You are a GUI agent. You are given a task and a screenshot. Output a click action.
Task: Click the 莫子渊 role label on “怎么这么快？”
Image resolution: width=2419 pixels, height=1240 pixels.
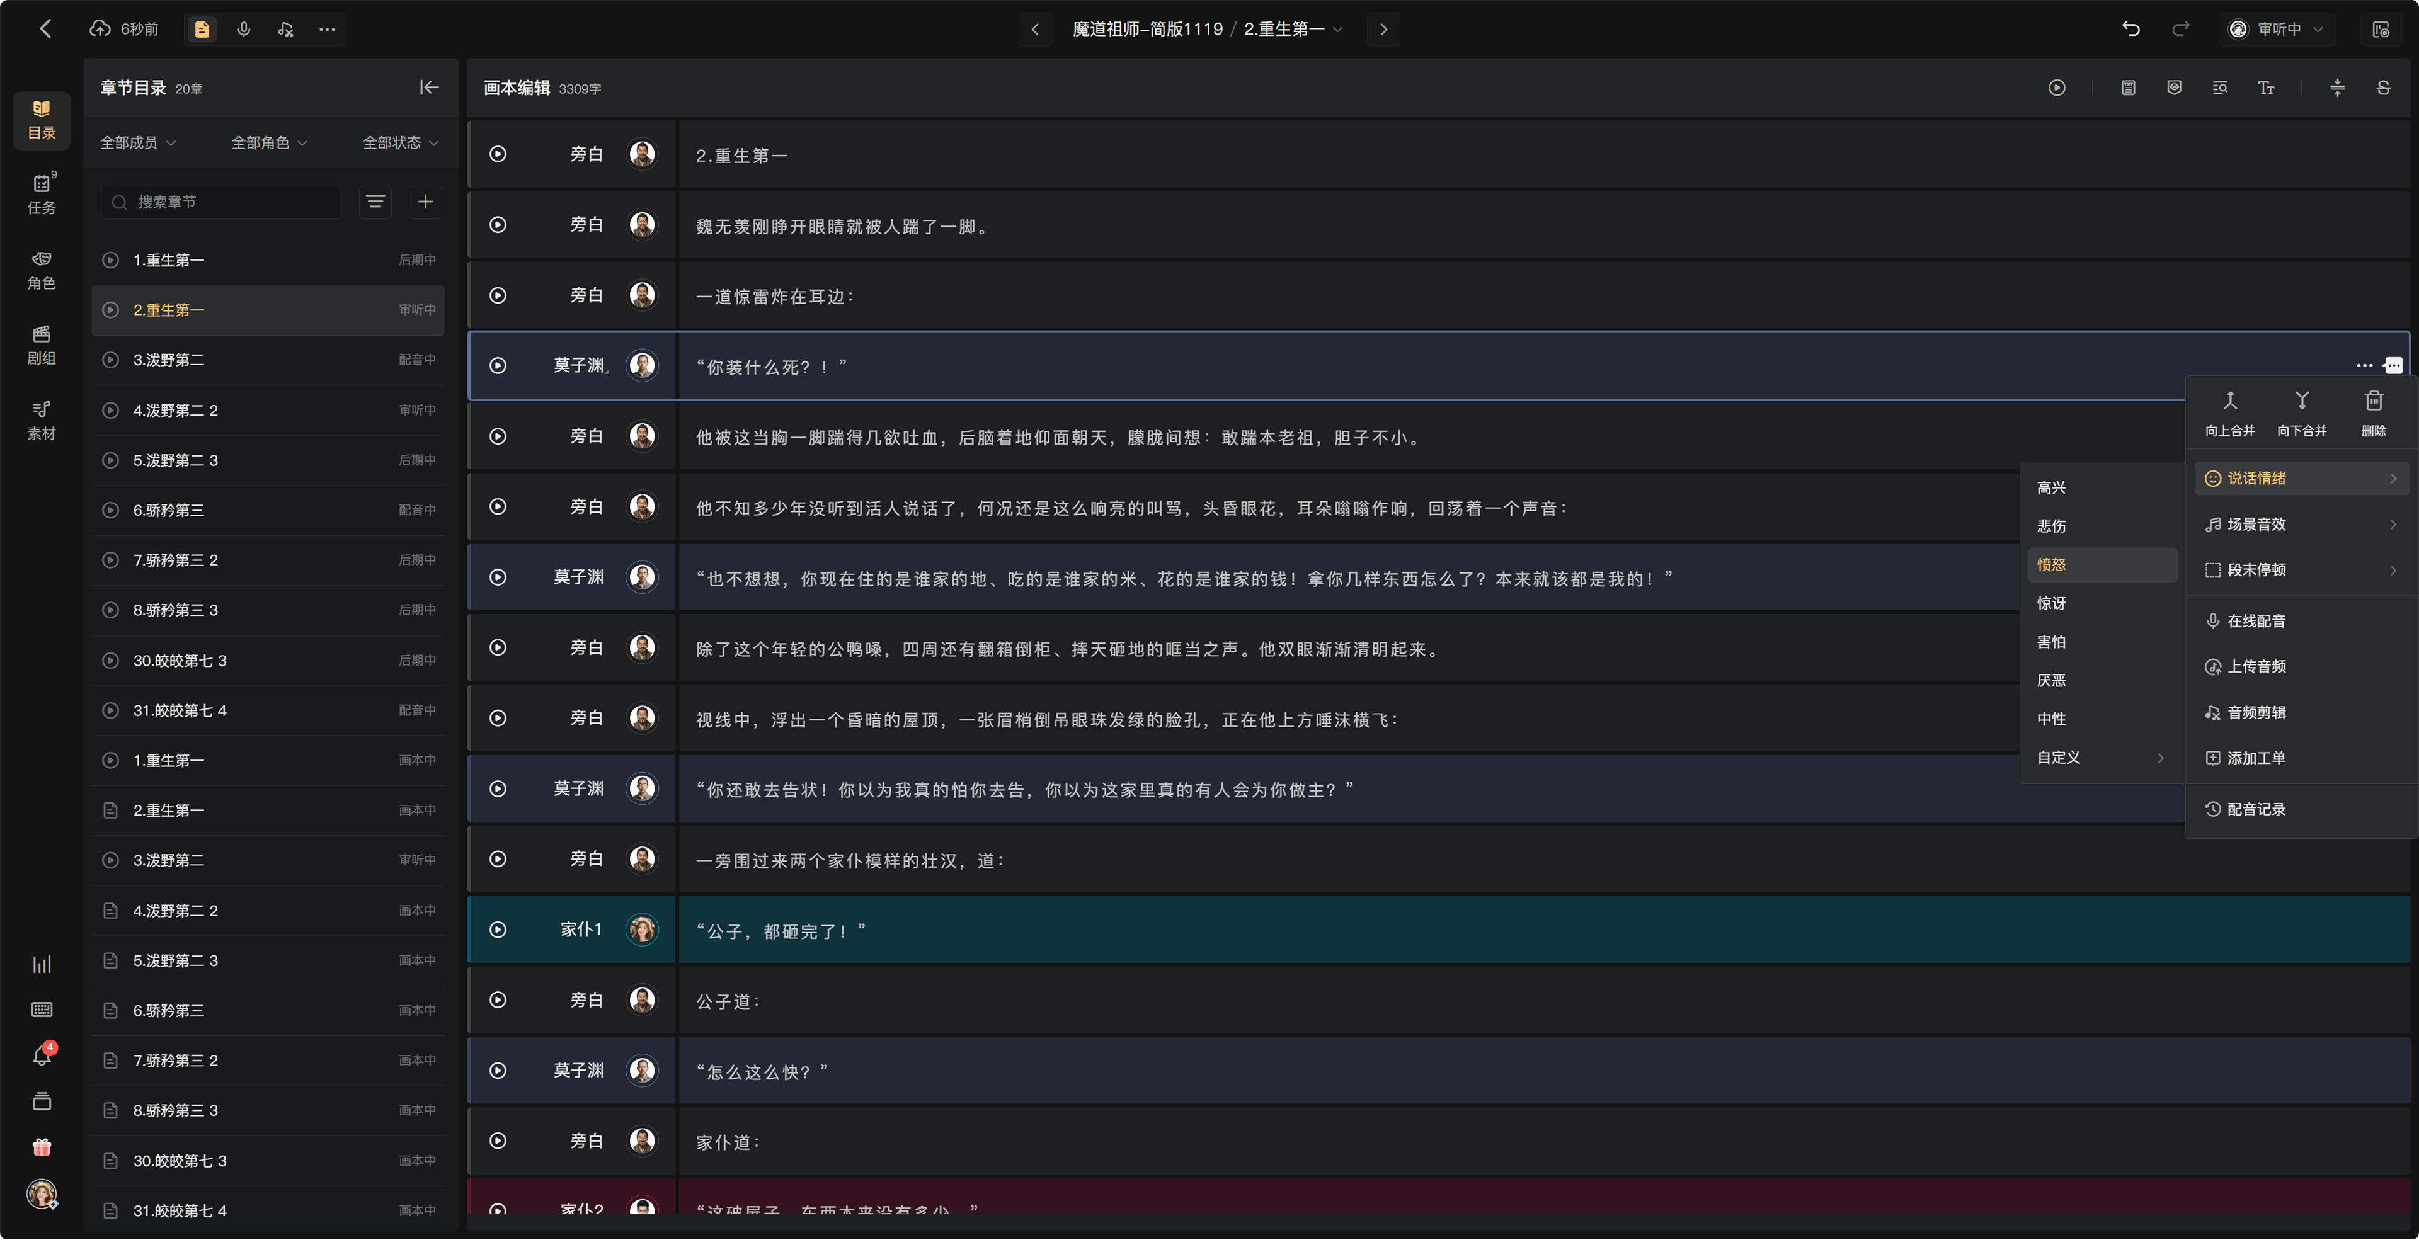point(578,1070)
